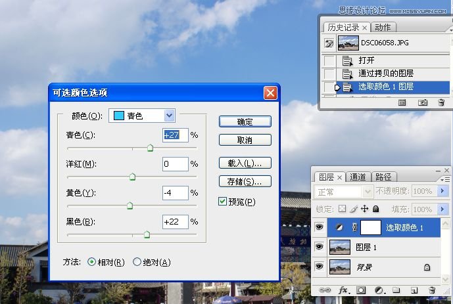Select the 相对(R) method radio button

pos(91,261)
